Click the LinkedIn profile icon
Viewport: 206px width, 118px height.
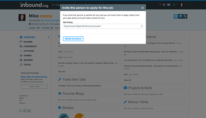180,16
